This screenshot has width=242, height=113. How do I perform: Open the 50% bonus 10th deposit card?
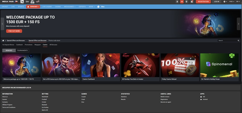61,67
